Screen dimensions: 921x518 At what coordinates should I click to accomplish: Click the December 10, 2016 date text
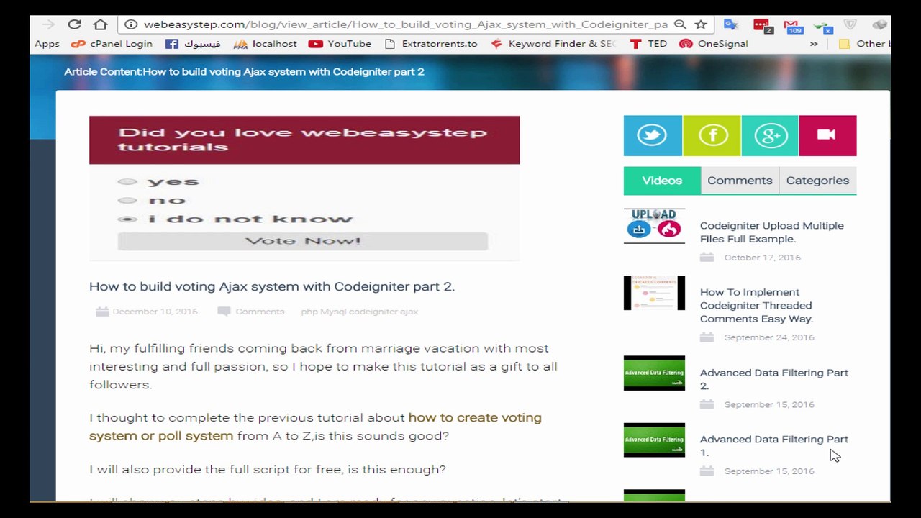(x=156, y=312)
